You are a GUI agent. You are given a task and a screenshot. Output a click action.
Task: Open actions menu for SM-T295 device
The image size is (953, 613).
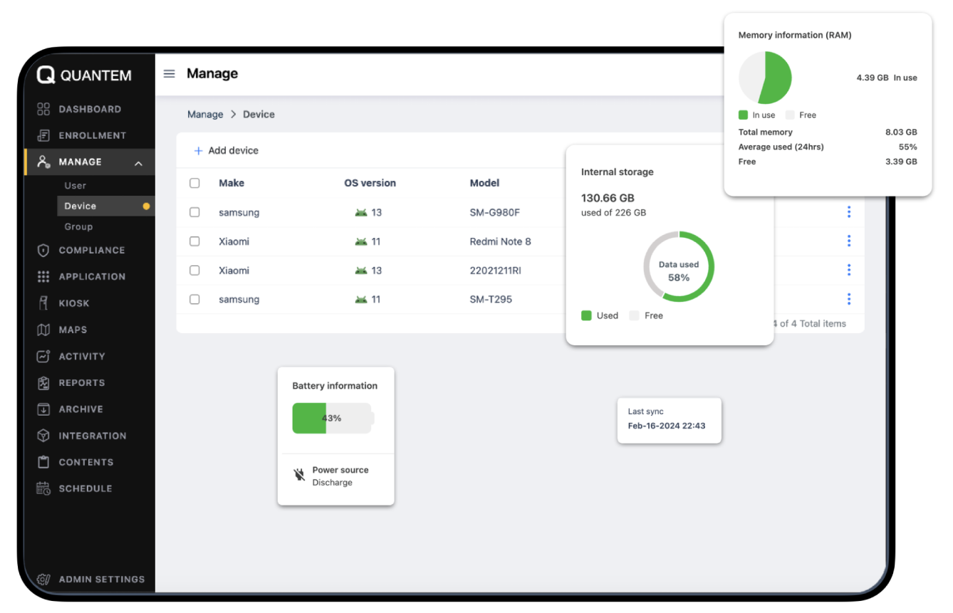[x=848, y=299]
